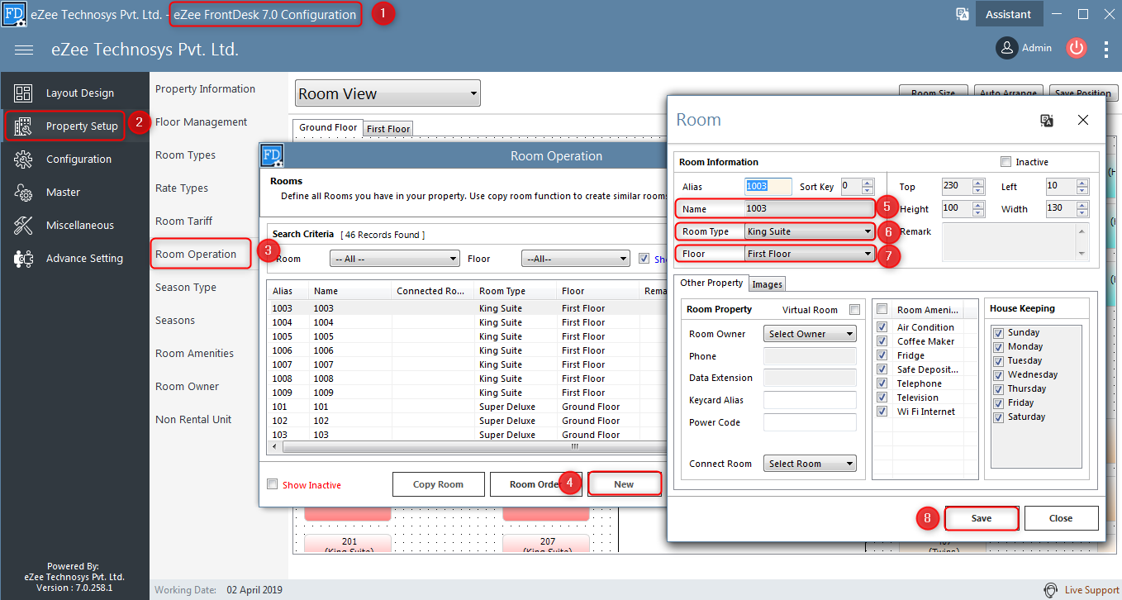Screen dimensions: 1122x600
Task: Open Room Types in property menu
Action: click(x=185, y=155)
